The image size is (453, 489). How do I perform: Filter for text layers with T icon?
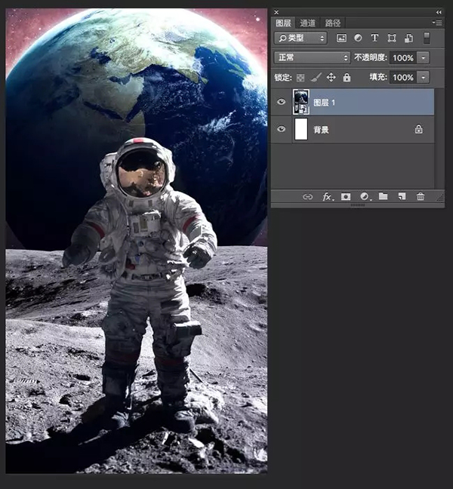(374, 38)
